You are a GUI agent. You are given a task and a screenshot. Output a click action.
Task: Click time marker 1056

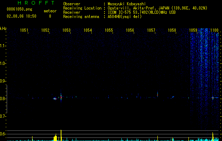pos(130,30)
